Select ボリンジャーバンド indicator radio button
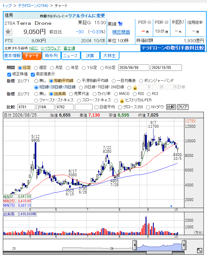Image resolution: width=207 pixels, height=256 pixels. (x=141, y=81)
